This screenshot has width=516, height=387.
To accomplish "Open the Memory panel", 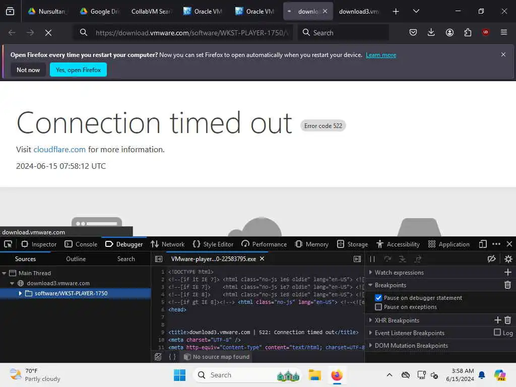I will click(311, 244).
